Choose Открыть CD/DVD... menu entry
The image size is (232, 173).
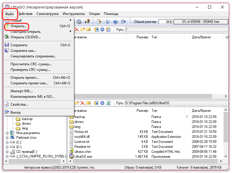click(x=39, y=37)
